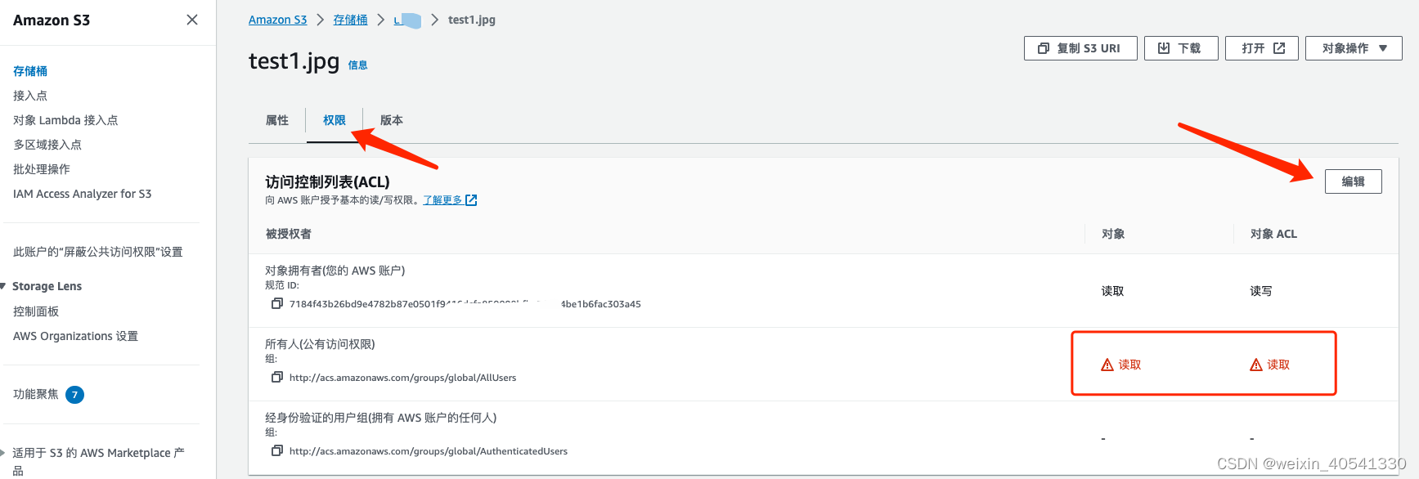This screenshot has width=1419, height=479.
Task: Select 存储桶 in the sidebar
Action: click(x=30, y=71)
